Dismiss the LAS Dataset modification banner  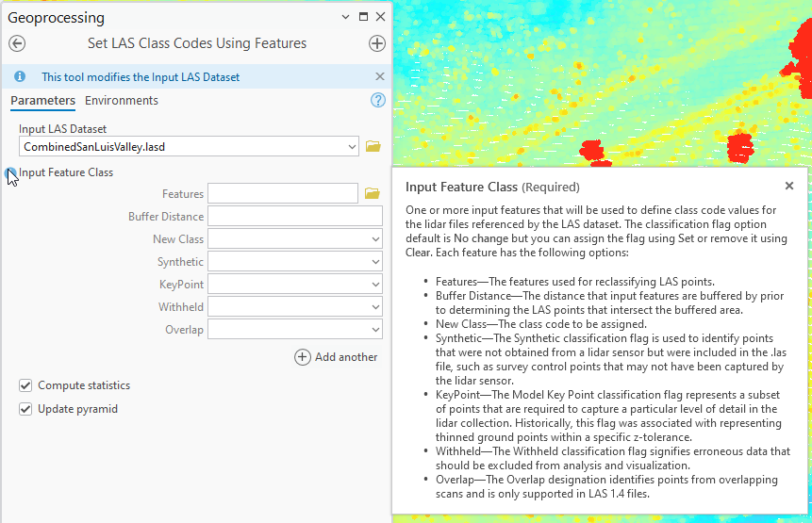379,76
